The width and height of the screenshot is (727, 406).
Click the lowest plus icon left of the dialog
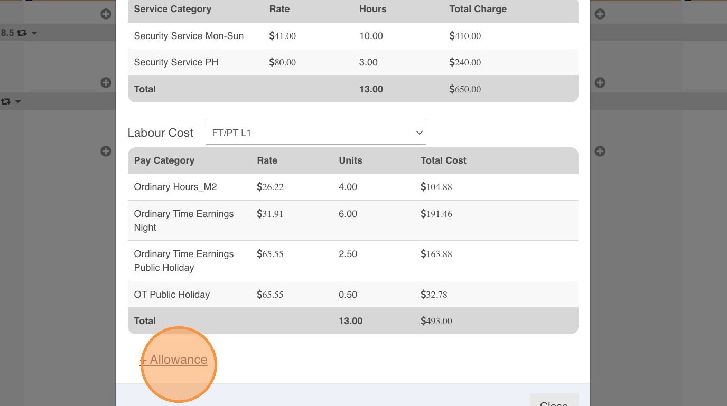[106, 151]
